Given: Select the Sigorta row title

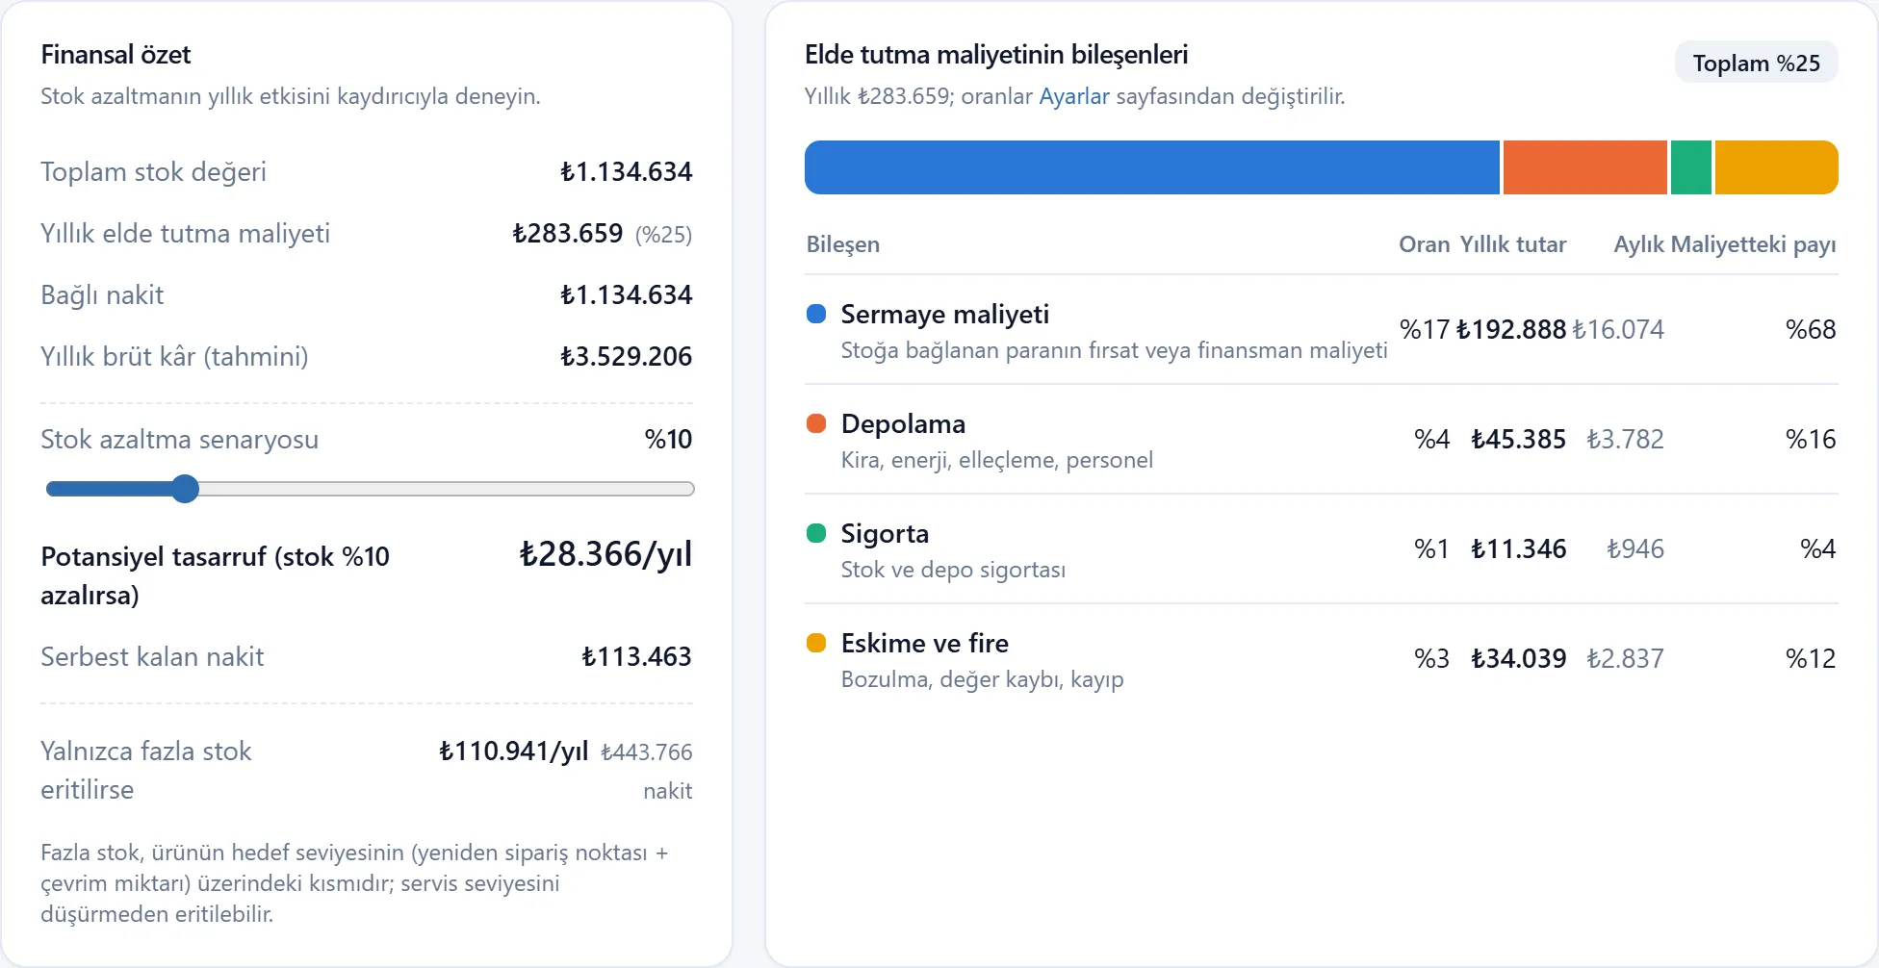Looking at the screenshot, I should pos(885,534).
